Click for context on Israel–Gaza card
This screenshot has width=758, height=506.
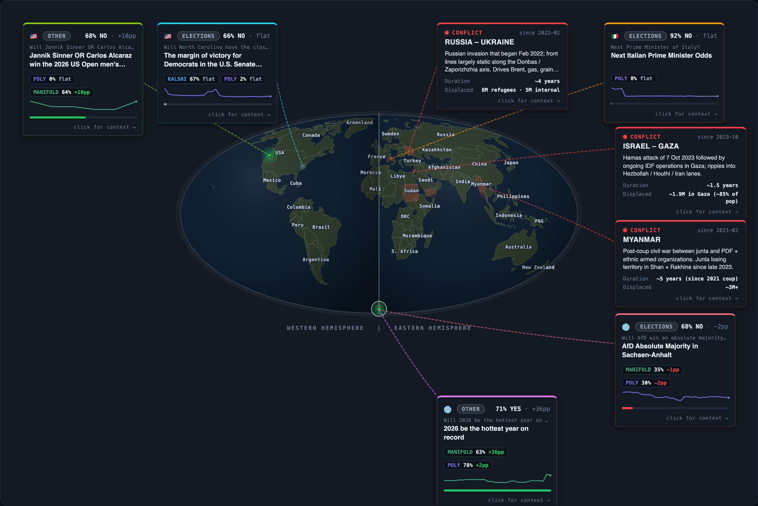pos(707,212)
